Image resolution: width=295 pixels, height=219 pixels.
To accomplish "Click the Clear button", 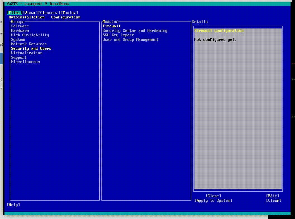I will coord(274,200).
